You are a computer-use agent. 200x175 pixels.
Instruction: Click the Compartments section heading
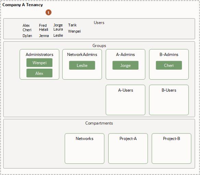99,123
